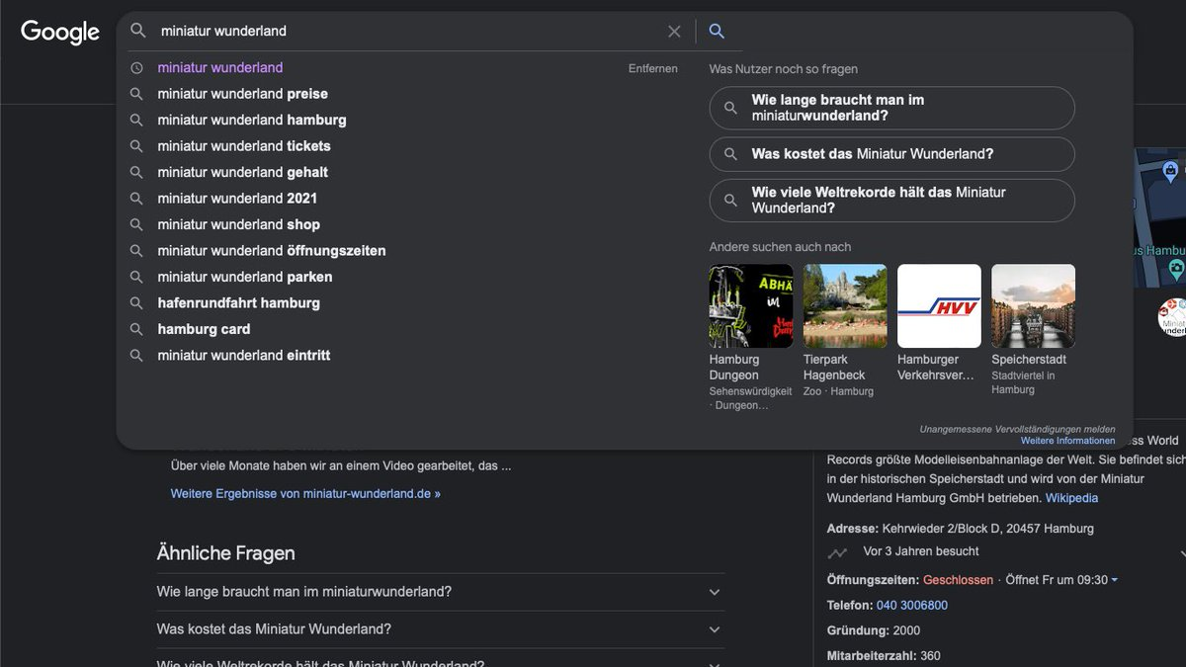Clear the search box with the X icon

click(674, 32)
